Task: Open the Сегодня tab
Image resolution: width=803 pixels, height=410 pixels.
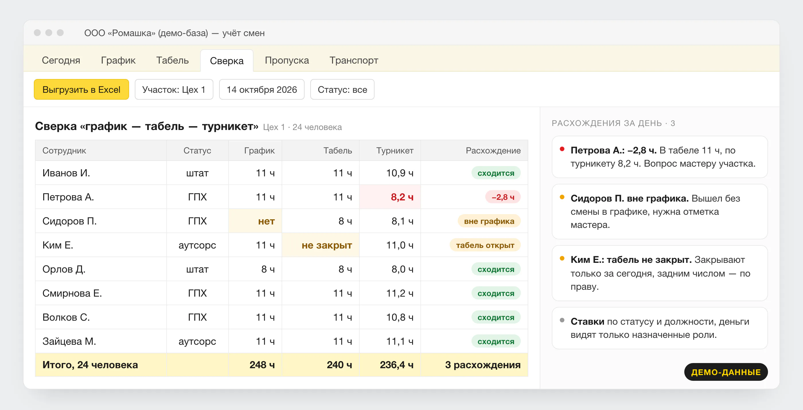Action: tap(61, 60)
